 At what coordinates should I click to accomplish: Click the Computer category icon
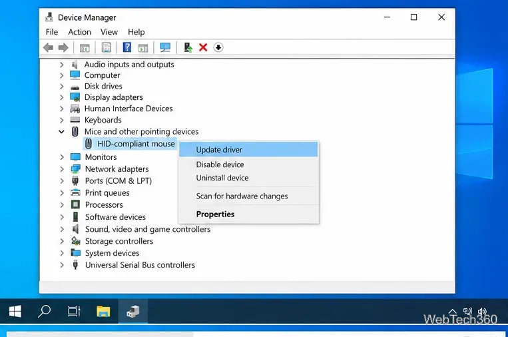75,75
